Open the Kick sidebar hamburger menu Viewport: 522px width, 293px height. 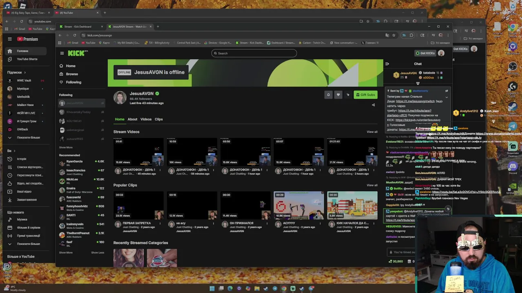(62, 53)
